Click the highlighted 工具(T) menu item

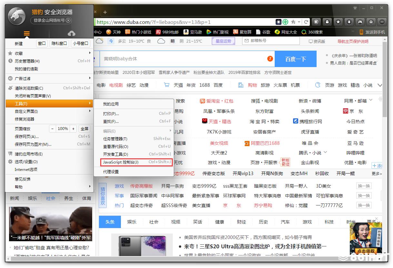click(x=49, y=104)
